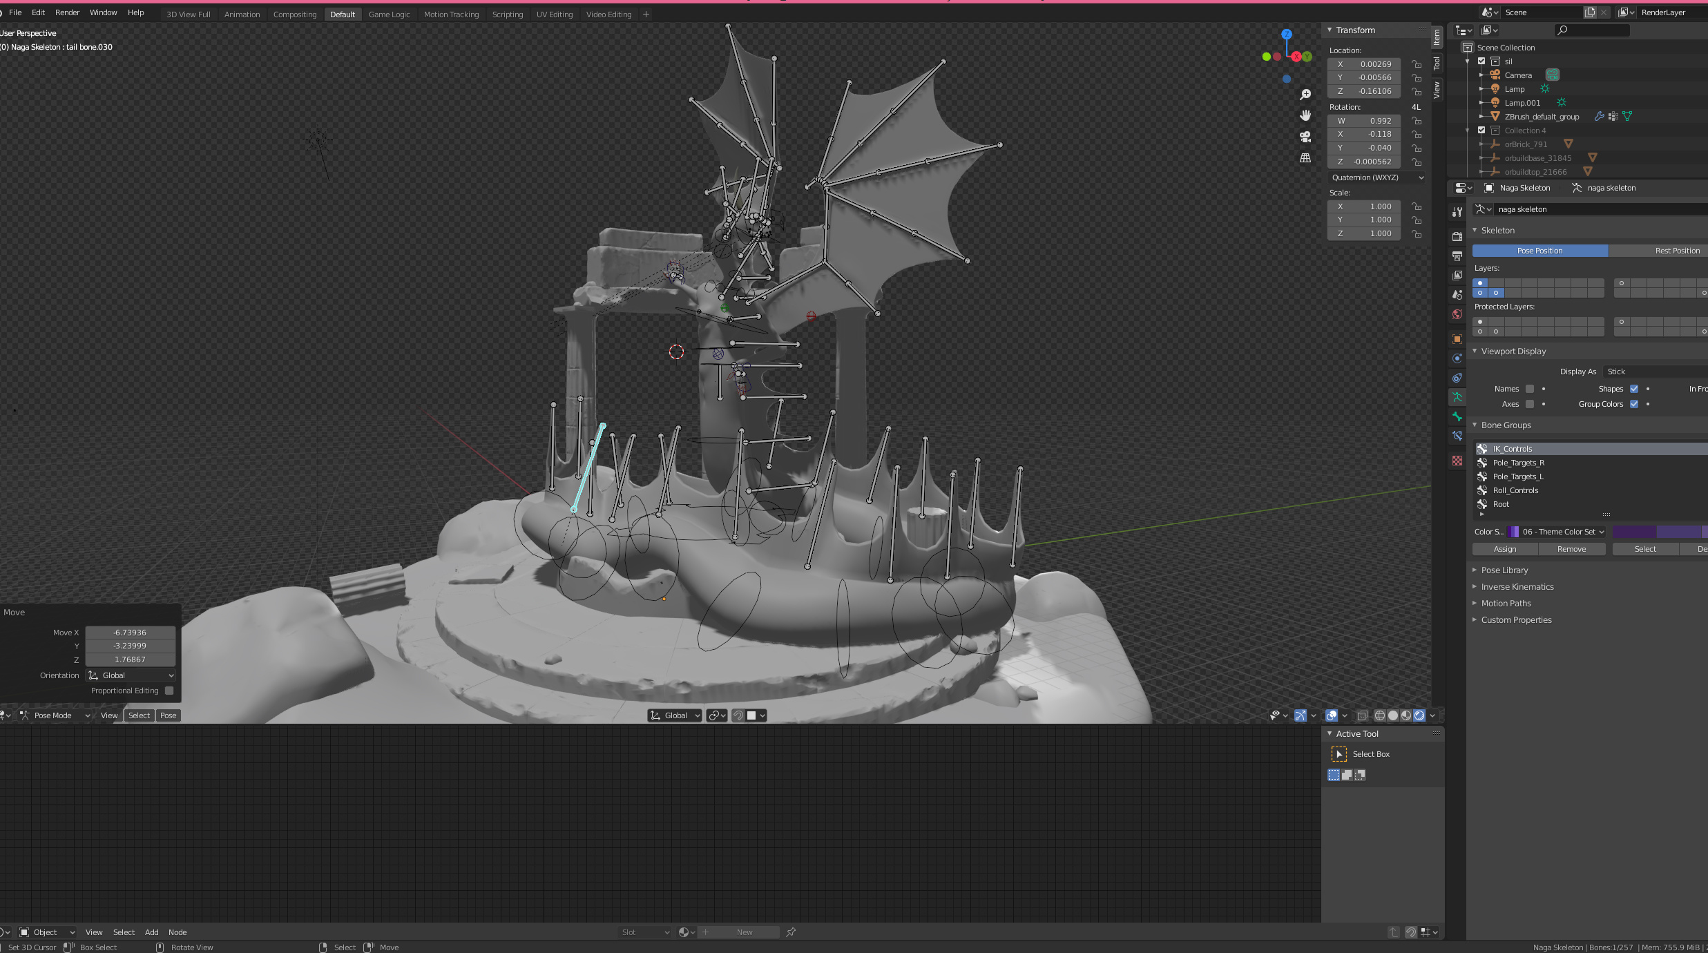Screen dimensions: 1708x953
Task: Enable the Names display checkbox
Action: [x=1530, y=389]
